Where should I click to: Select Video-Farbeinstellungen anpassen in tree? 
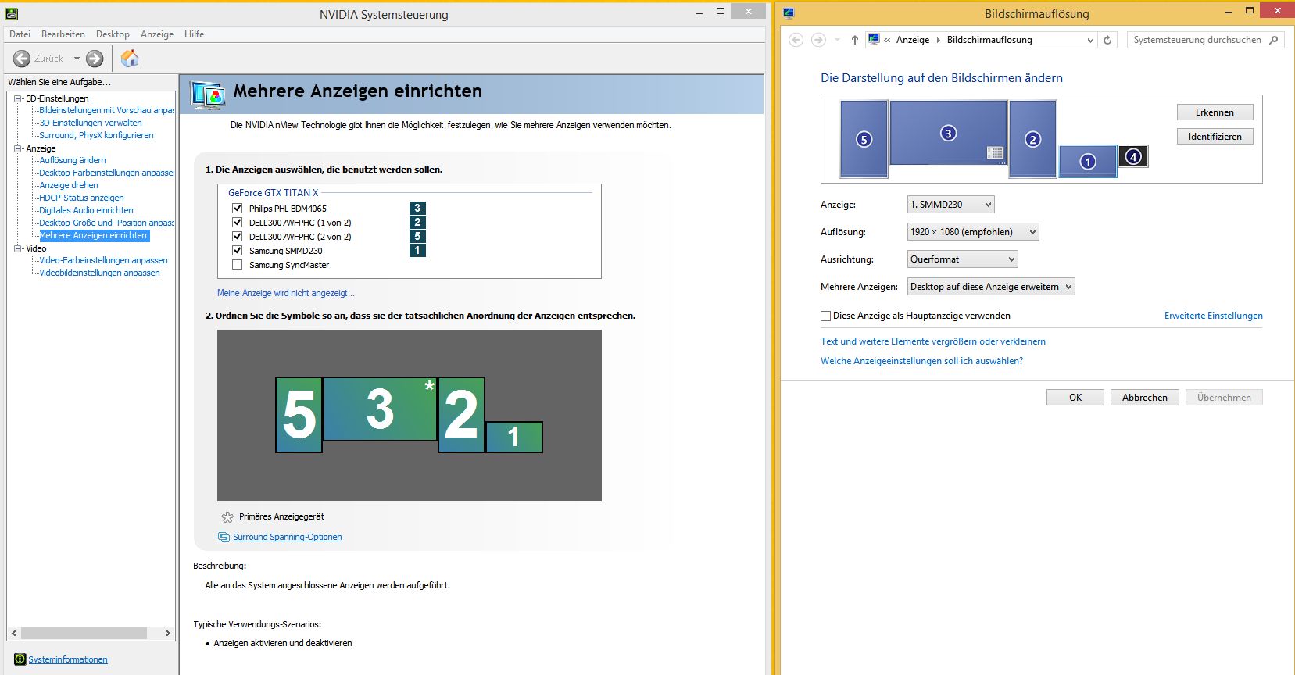(x=103, y=260)
